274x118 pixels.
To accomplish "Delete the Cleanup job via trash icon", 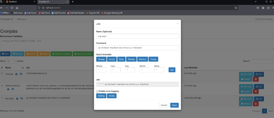I will point(256,79).
